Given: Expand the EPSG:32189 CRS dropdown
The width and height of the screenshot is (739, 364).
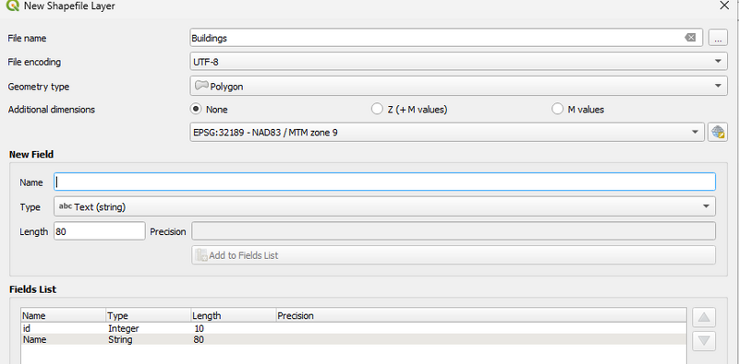Looking at the screenshot, I should 447,132.
